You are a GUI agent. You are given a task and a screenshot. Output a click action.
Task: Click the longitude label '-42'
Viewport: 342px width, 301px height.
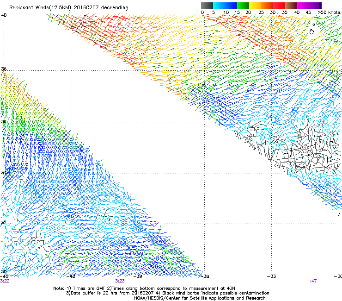coord(71,276)
